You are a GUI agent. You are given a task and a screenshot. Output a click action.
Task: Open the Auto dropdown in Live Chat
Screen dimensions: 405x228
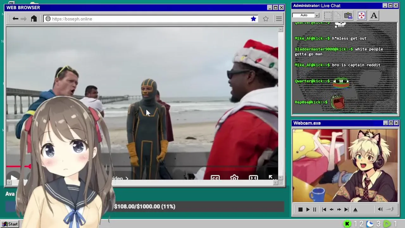tap(317, 15)
